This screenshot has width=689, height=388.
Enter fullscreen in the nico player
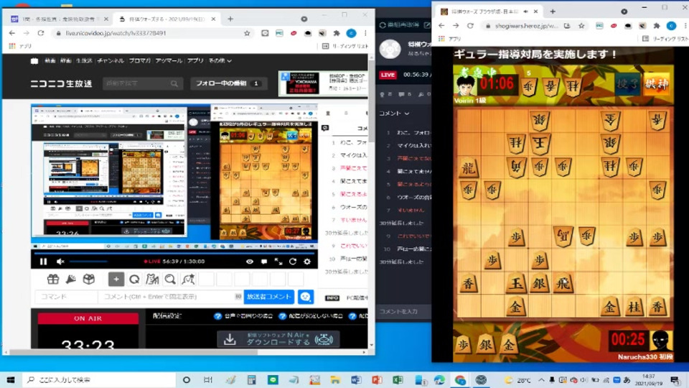click(278, 262)
